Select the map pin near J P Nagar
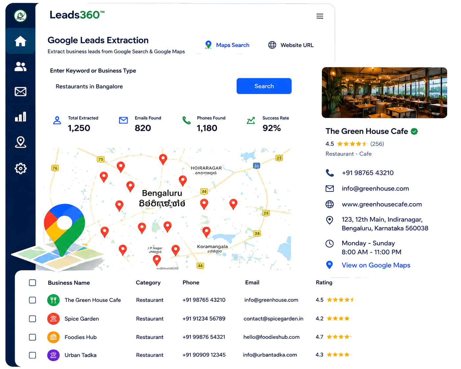This screenshot has height=369, width=461. (157, 260)
